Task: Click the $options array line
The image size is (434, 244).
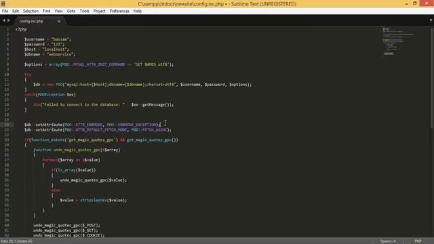Action: click(99, 64)
